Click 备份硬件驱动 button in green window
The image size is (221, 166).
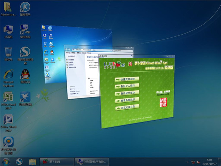(x=127, y=93)
